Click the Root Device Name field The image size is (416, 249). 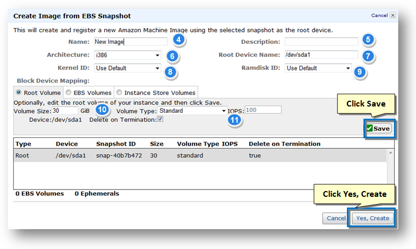[321, 55]
